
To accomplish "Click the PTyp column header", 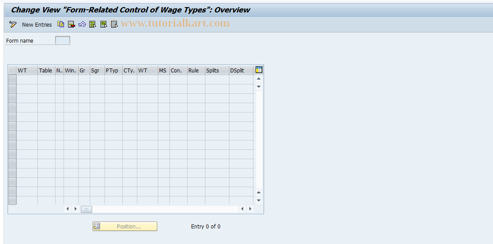I will coord(113,70).
